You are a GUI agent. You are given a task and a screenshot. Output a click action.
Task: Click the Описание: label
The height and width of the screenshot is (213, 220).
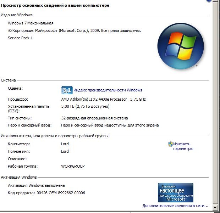[x=17, y=159]
